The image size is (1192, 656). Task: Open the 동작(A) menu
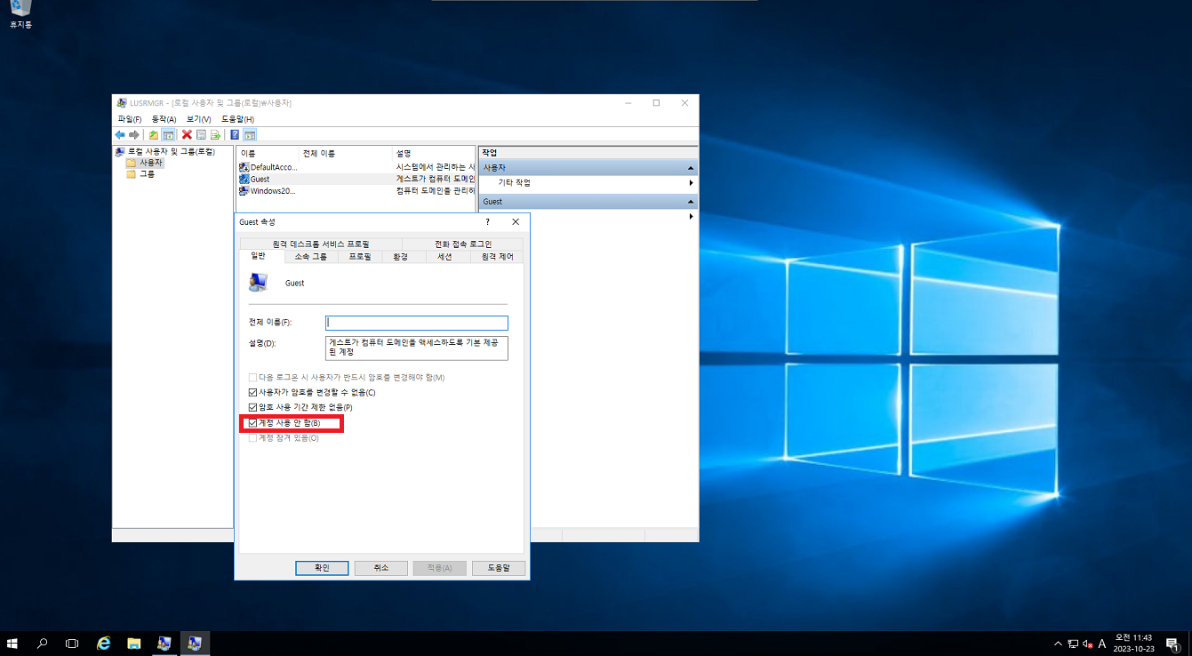click(x=164, y=119)
